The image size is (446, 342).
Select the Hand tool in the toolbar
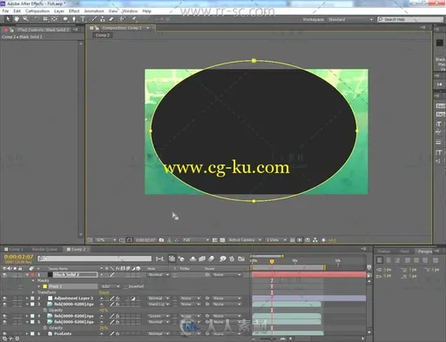pos(17,19)
